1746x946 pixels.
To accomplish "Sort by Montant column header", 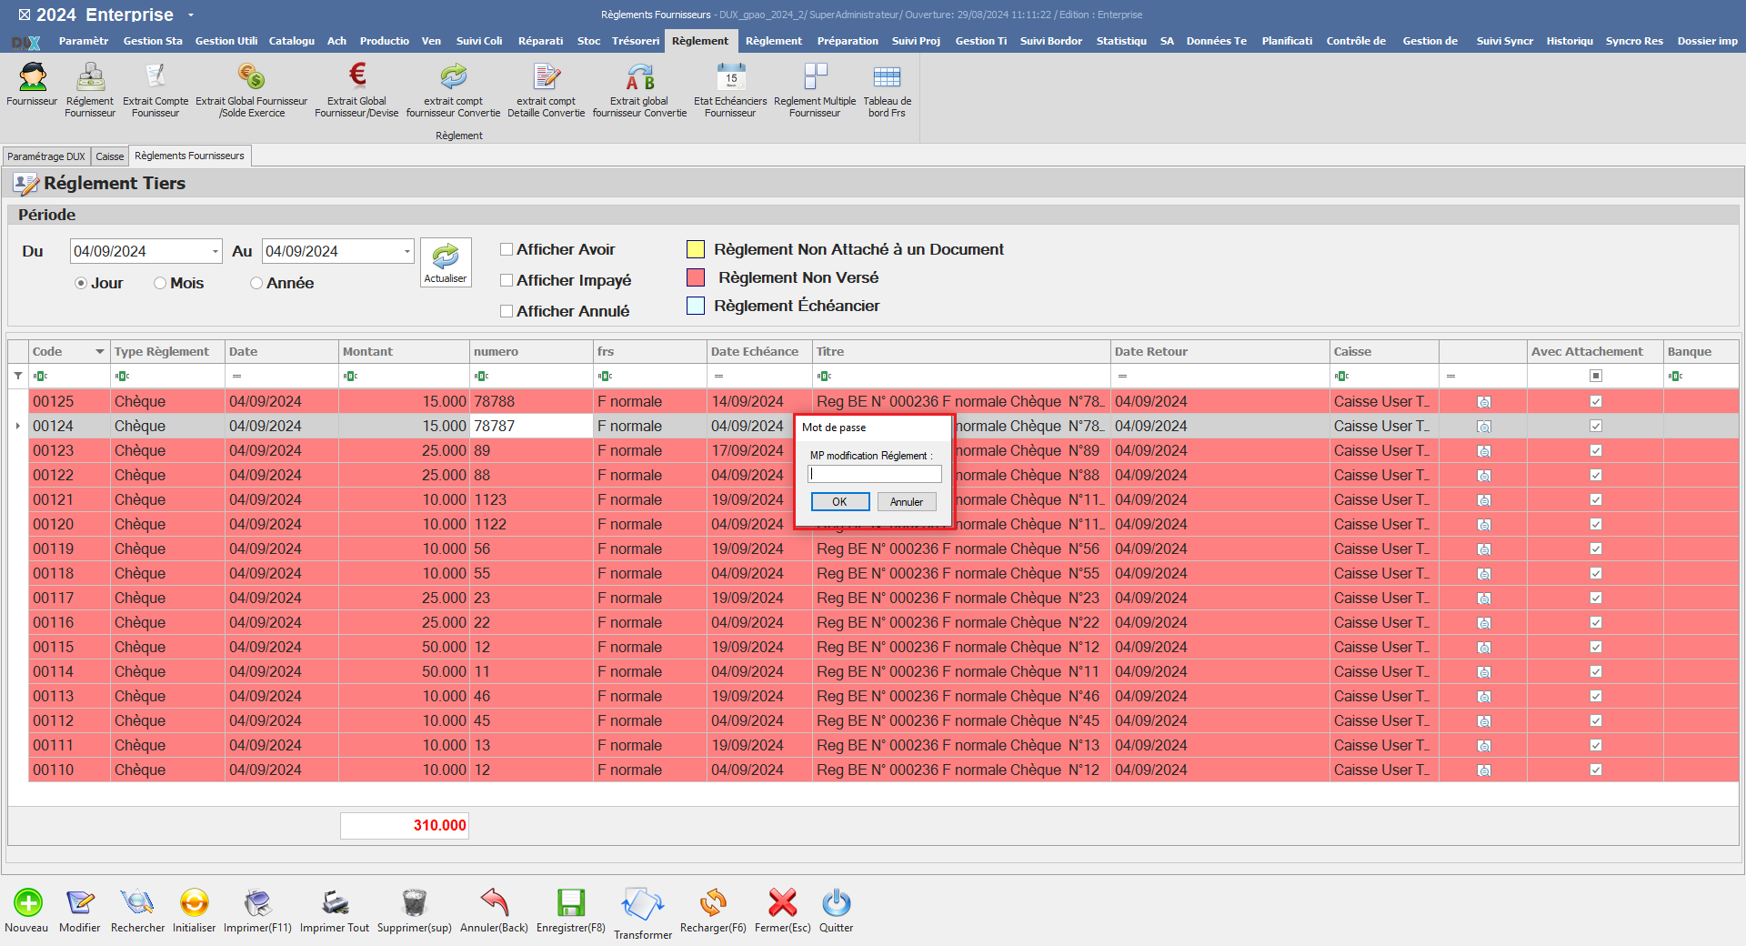I will (x=404, y=352).
